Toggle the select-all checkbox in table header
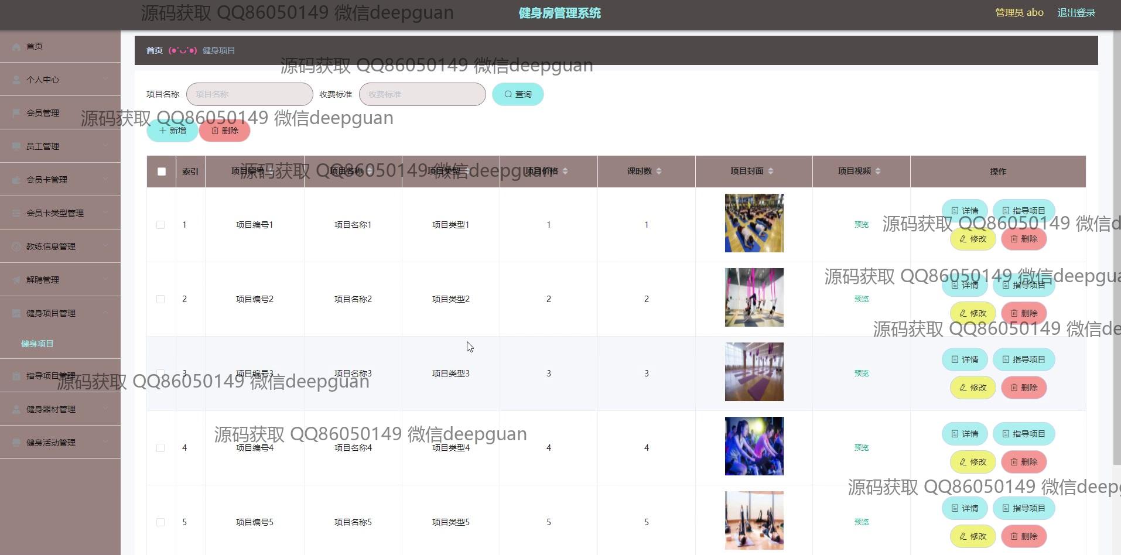 pyautogui.click(x=162, y=172)
